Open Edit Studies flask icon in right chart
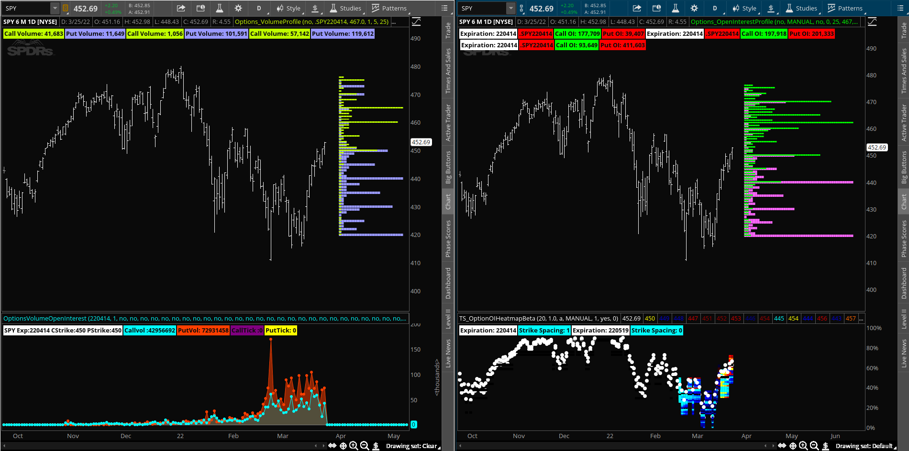 [675, 8]
